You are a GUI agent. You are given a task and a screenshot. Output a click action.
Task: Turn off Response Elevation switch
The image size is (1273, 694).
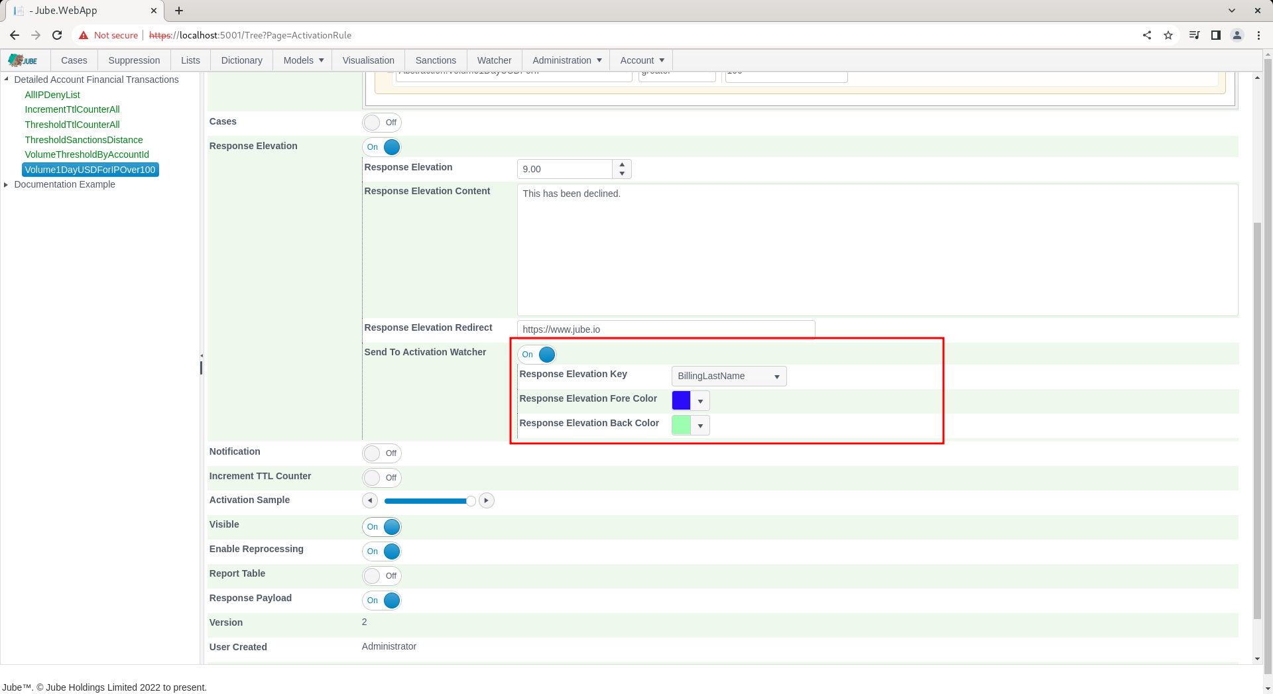click(382, 147)
